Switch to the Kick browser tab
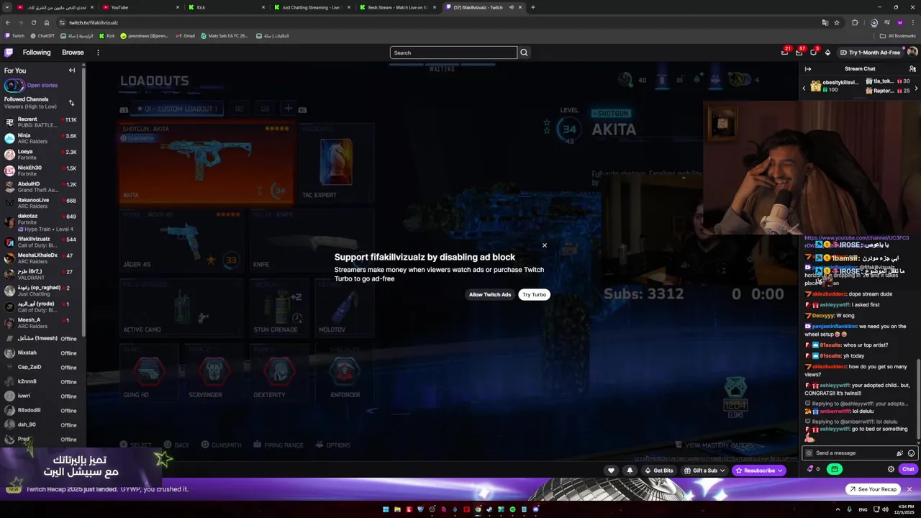 point(226,7)
